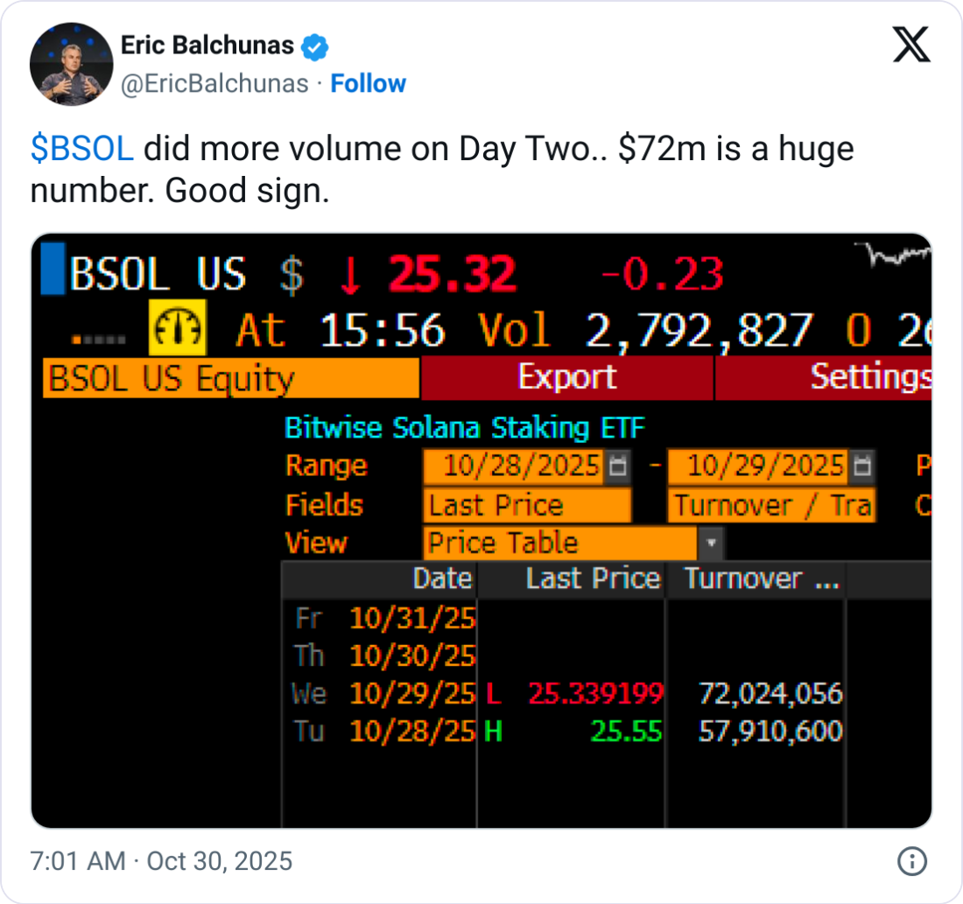Screen dimensions: 963x904
Task: Expand the Price Table view dropdown
Action: pos(711,543)
